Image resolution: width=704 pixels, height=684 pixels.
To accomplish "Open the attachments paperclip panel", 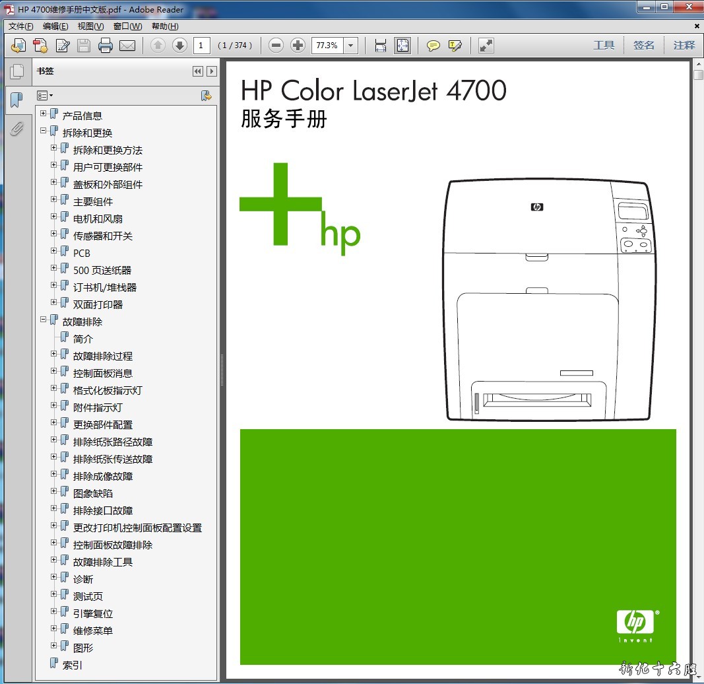I will (x=16, y=129).
